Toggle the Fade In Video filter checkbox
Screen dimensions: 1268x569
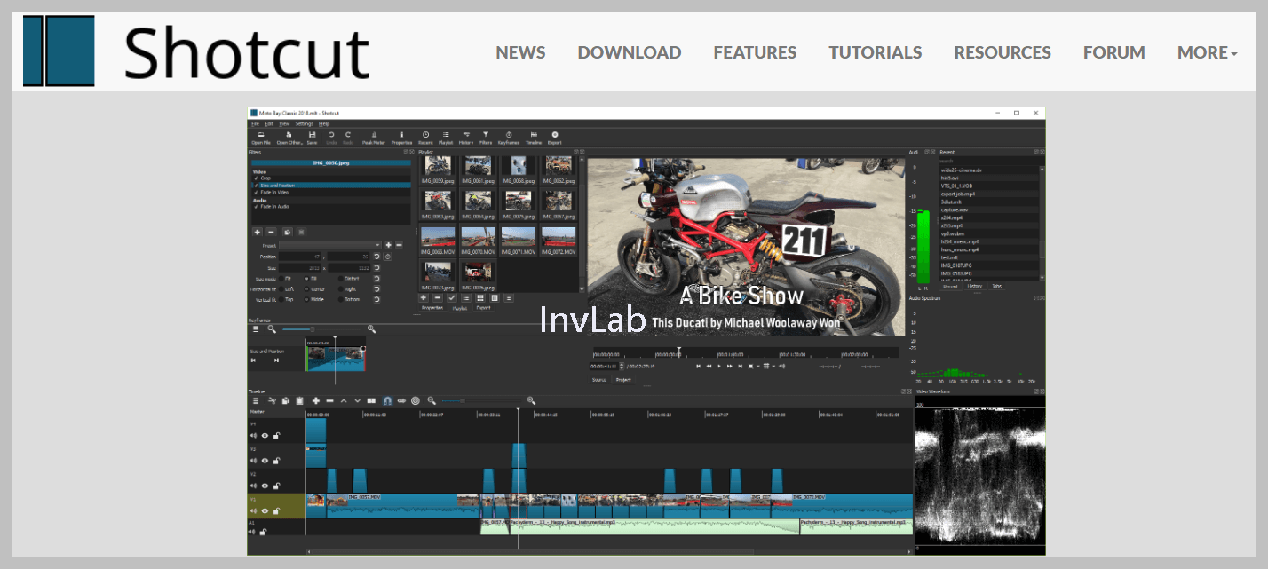point(256,193)
